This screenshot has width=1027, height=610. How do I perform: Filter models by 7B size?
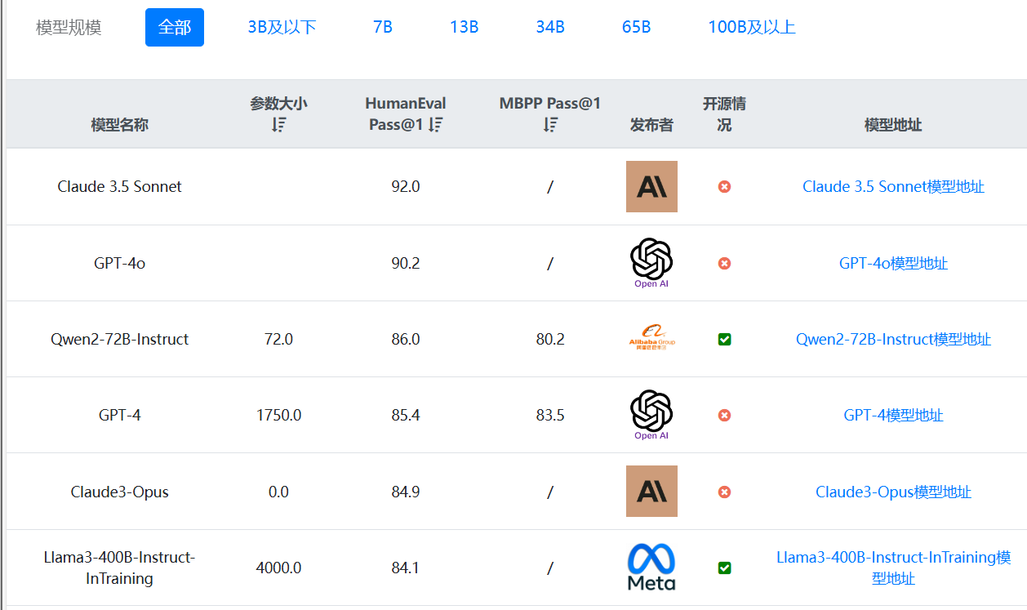tap(383, 27)
